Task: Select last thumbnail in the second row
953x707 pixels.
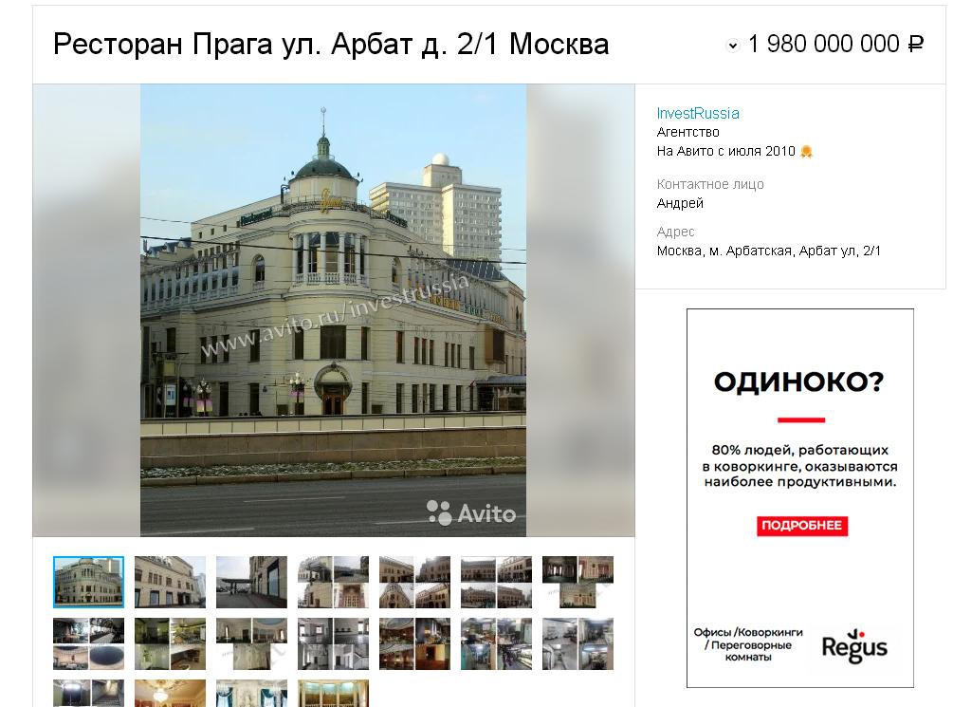Action: click(577, 643)
